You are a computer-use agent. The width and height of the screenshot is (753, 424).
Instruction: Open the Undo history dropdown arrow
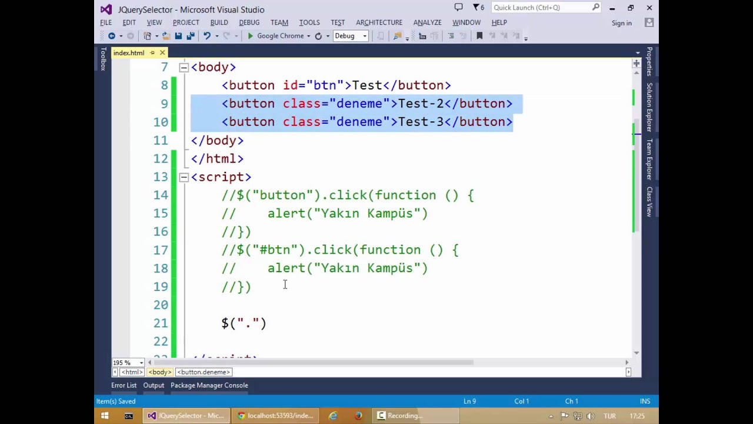point(216,36)
